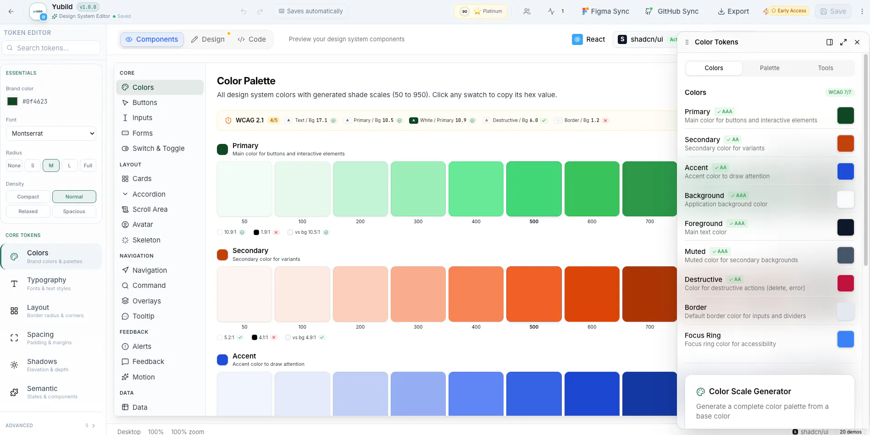
Task: Switch to the Design tab
Action: (x=208, y=39)
